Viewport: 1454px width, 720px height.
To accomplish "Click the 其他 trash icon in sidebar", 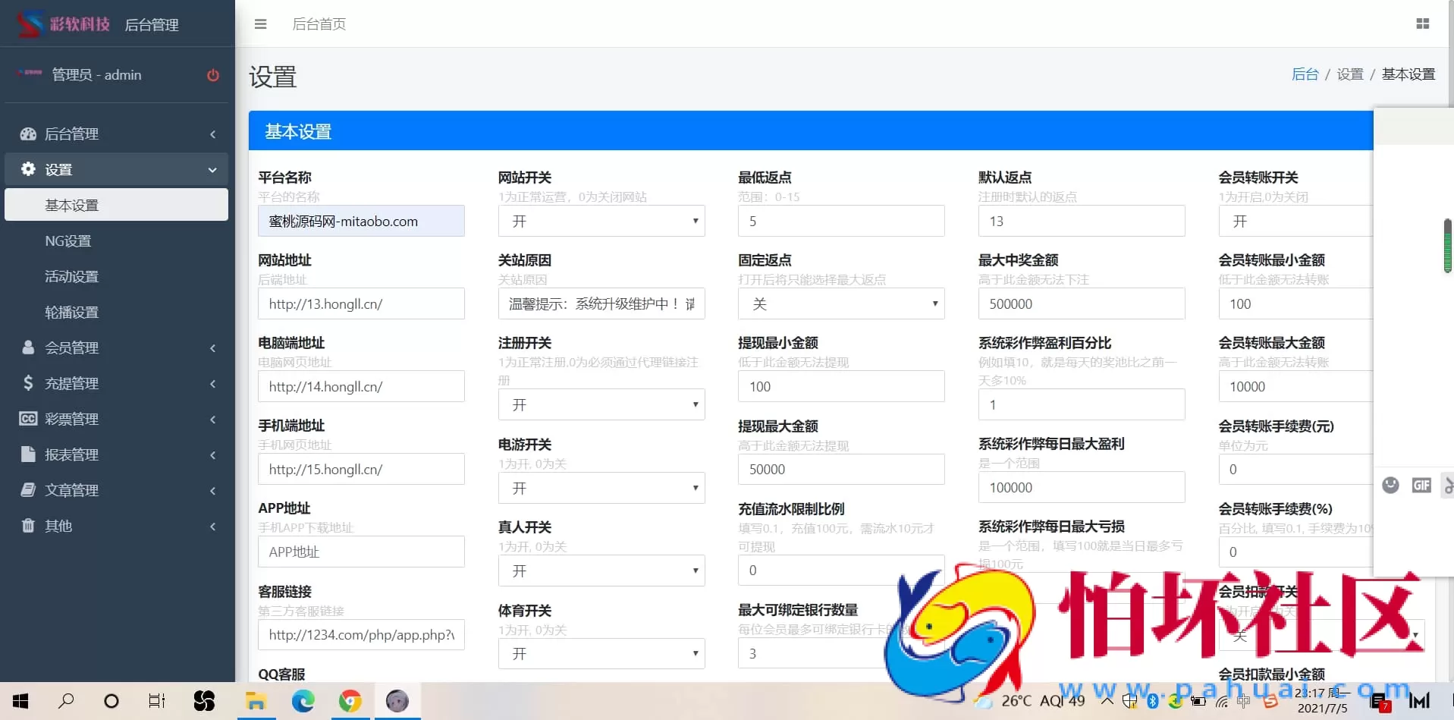I will (x=28, y=525).
